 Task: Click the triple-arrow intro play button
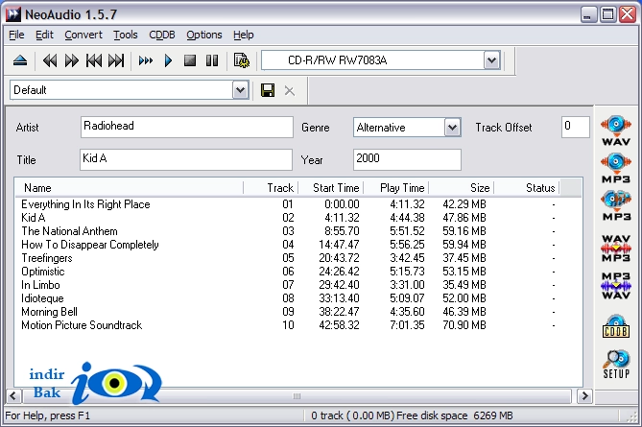(x=145, y=61)
